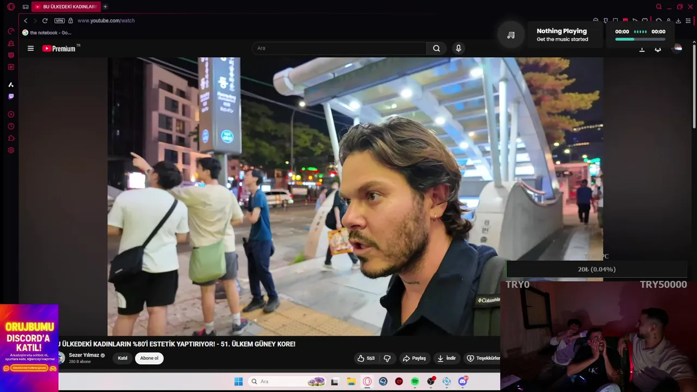The height and width of the screenshot is (392, 697).
Task: Click the music note player widget icon
Action: click(x=511, y=35)
